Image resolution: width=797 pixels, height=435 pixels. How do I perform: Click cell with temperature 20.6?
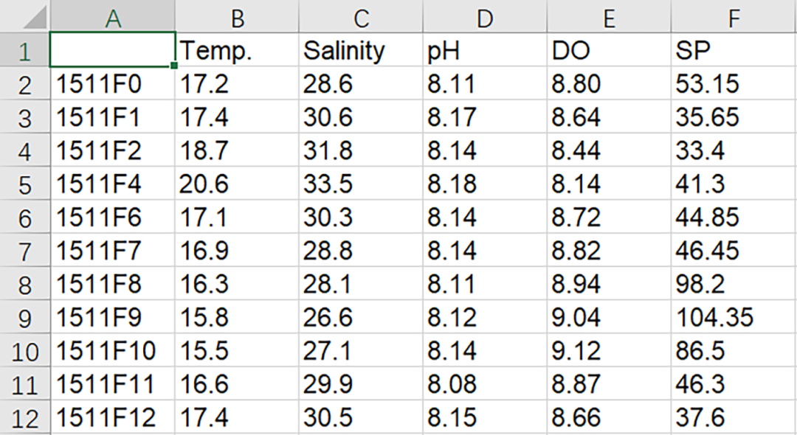(x=237, y=184)
